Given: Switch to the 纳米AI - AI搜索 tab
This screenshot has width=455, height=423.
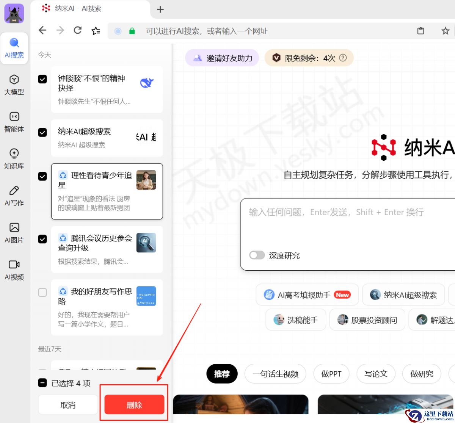Looking at the screenshot, I should coord(90,9).
